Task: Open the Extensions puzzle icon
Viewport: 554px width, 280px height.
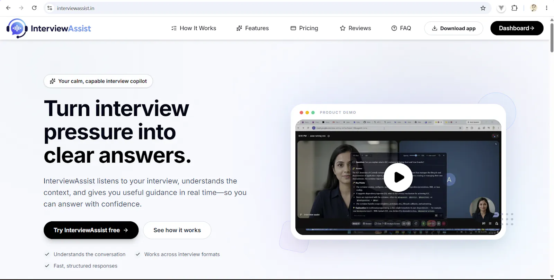Action: click(x=515, y=8)
